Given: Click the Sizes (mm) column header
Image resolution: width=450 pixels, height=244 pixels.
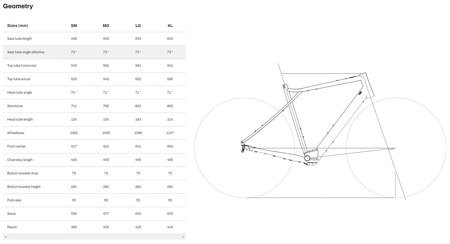Looking at the screenshot, I should 18,26.
